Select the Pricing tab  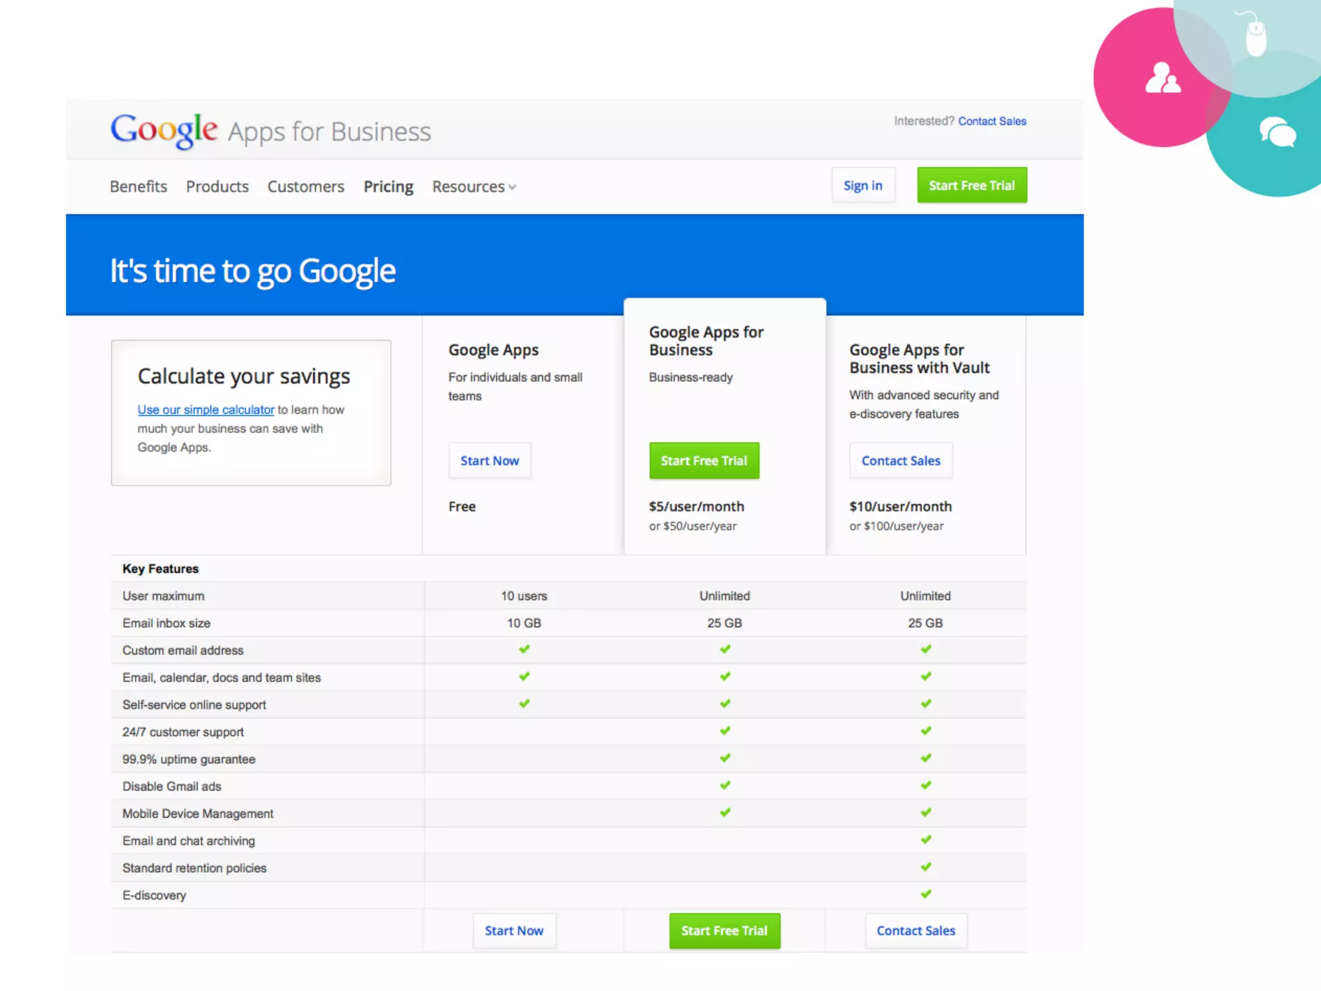pyautogui.click(x=388, y=186)
